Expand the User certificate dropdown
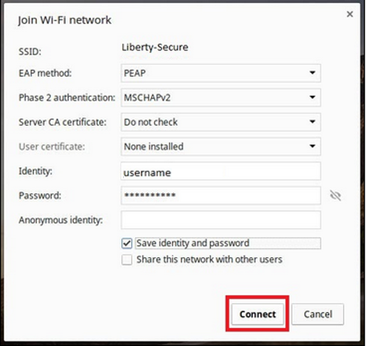 click(x=221, y=147)
